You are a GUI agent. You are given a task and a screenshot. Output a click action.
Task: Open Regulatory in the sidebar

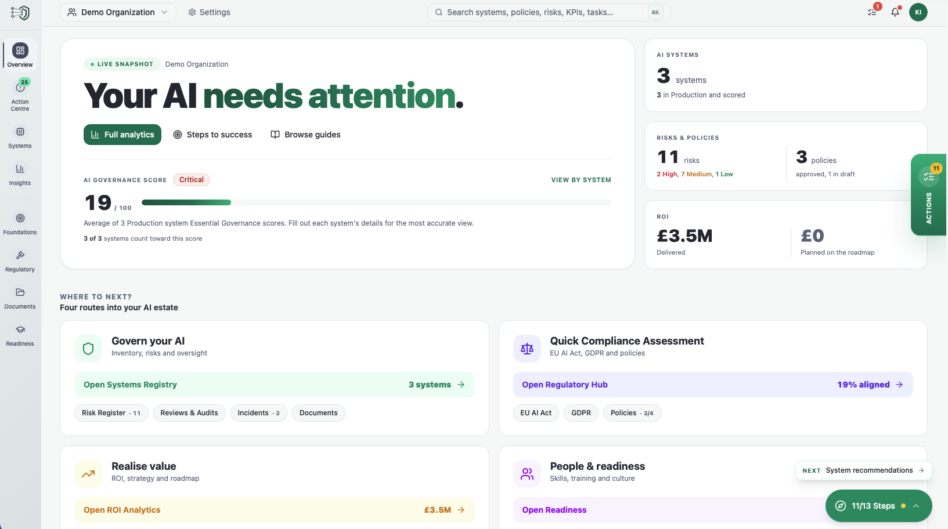(x=20, y=261)
